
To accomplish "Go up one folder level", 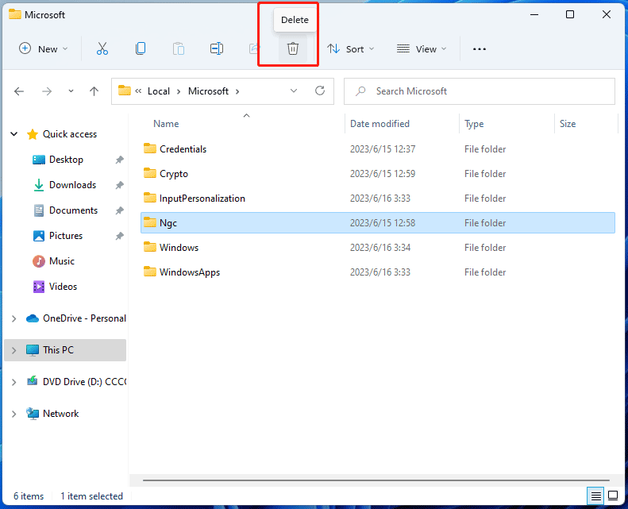I will 94,91.
